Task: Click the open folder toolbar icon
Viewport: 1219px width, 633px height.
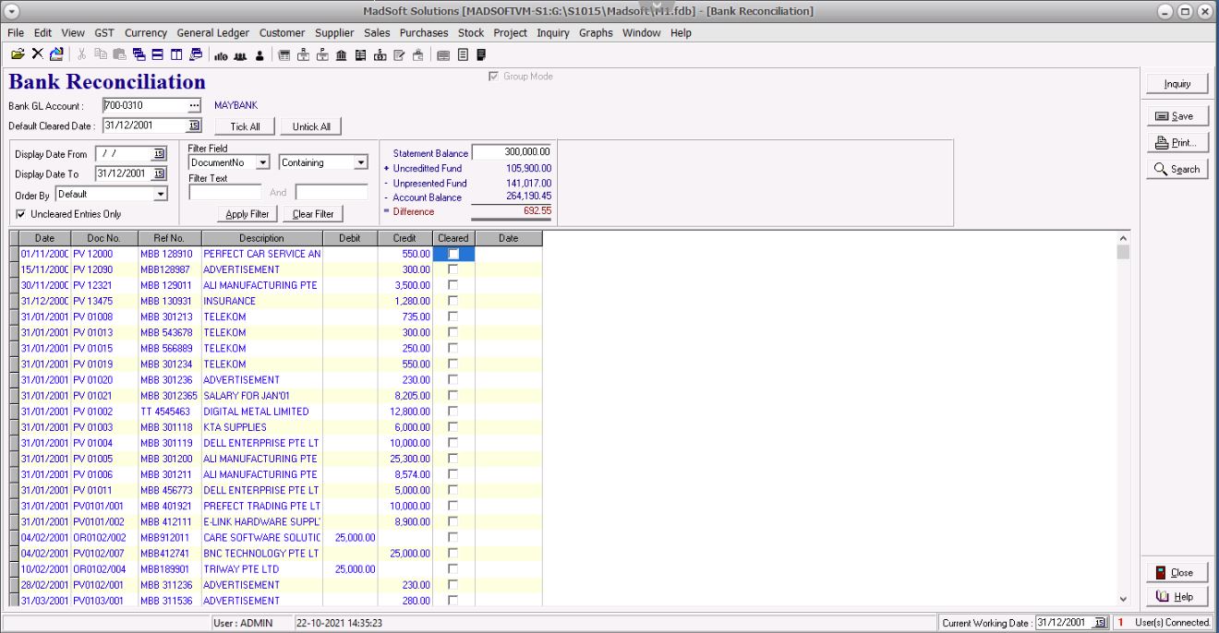Action: [18, 54]
